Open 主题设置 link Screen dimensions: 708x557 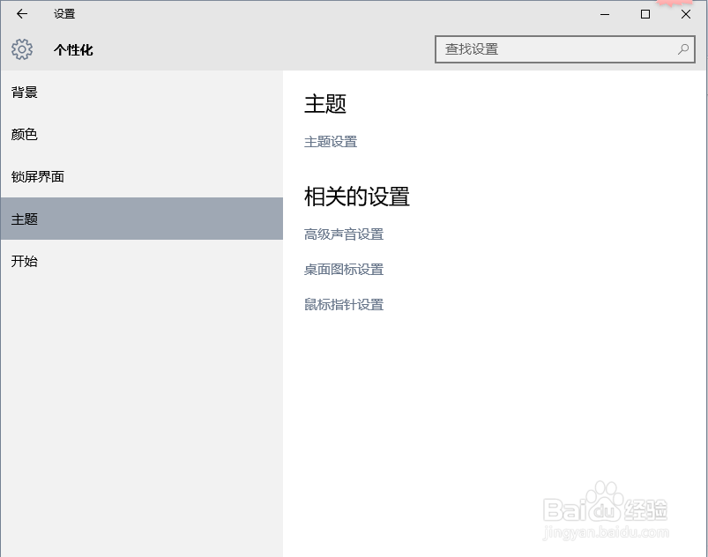click(330, 141)
